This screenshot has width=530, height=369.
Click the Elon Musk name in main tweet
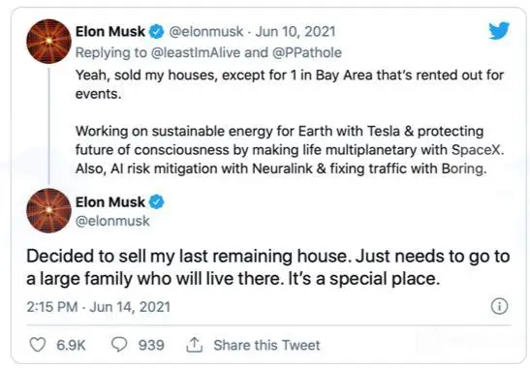[x=110, y=202]
